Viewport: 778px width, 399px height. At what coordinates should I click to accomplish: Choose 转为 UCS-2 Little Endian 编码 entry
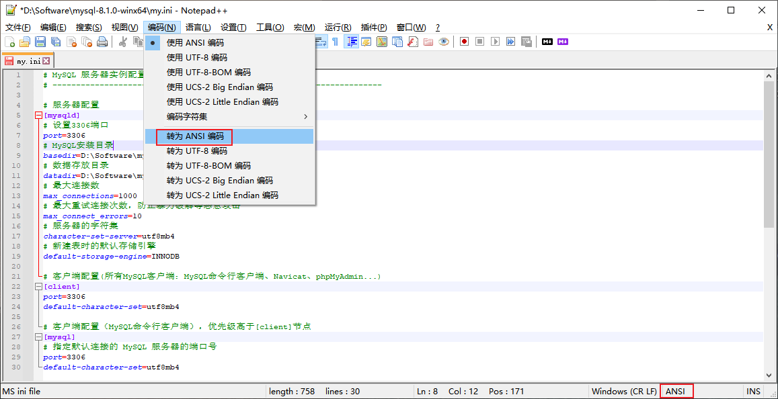(x=229, y=195)
